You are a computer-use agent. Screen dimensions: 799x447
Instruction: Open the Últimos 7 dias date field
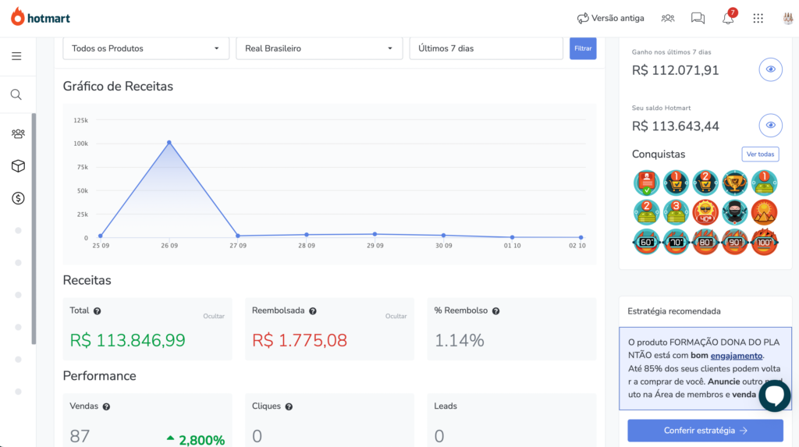pos(486,48)
